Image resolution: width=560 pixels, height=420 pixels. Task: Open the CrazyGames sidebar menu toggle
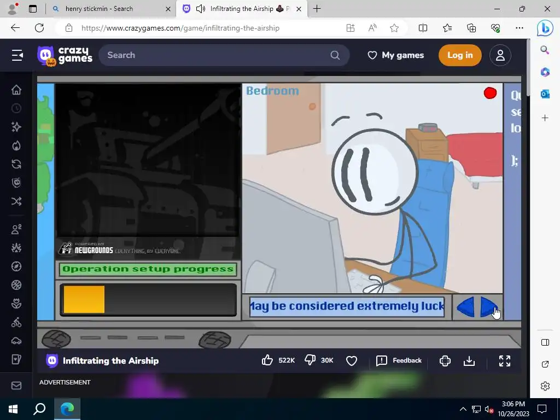[17, 55]
